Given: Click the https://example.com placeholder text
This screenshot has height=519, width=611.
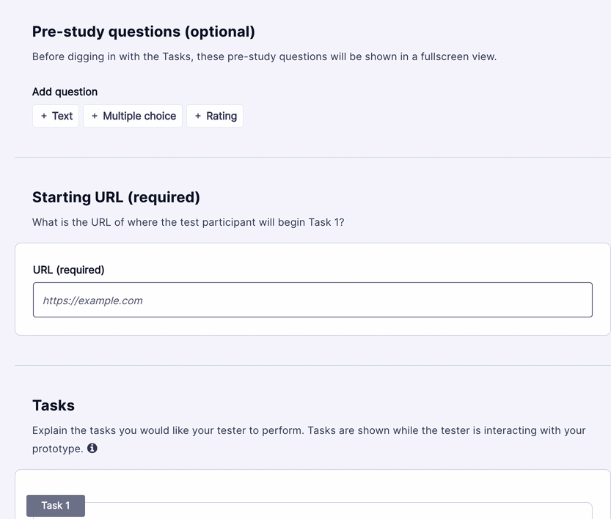Looking at the screenshot, I should click(92, 301).
